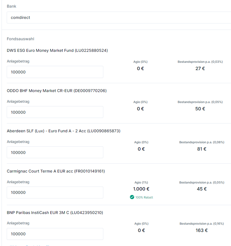Click the ODDO BHF Money Market Anlagebetrag input
The width and height of the screenshot is (231, 246).
click(55, 112)
